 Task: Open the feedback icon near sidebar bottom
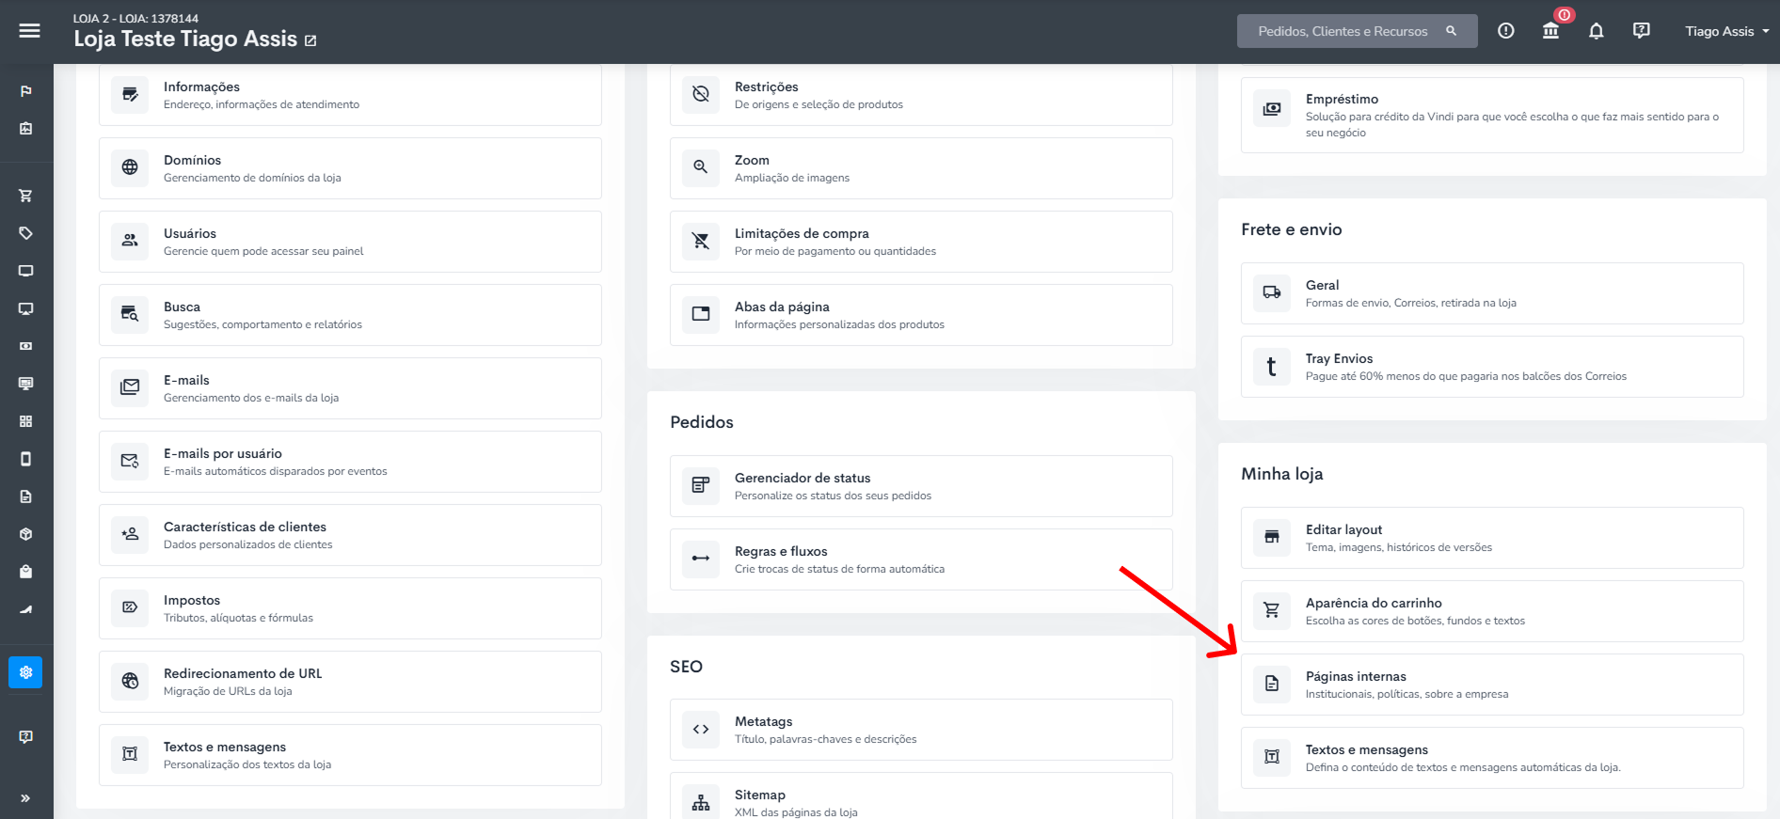pyautogui.click(x=25, y=736)
